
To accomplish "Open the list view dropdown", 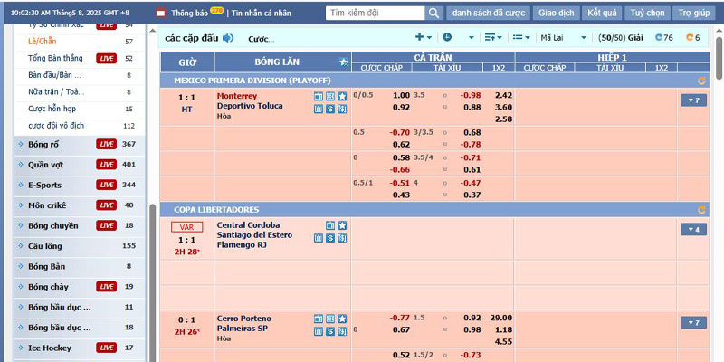I will coord(521,37).
